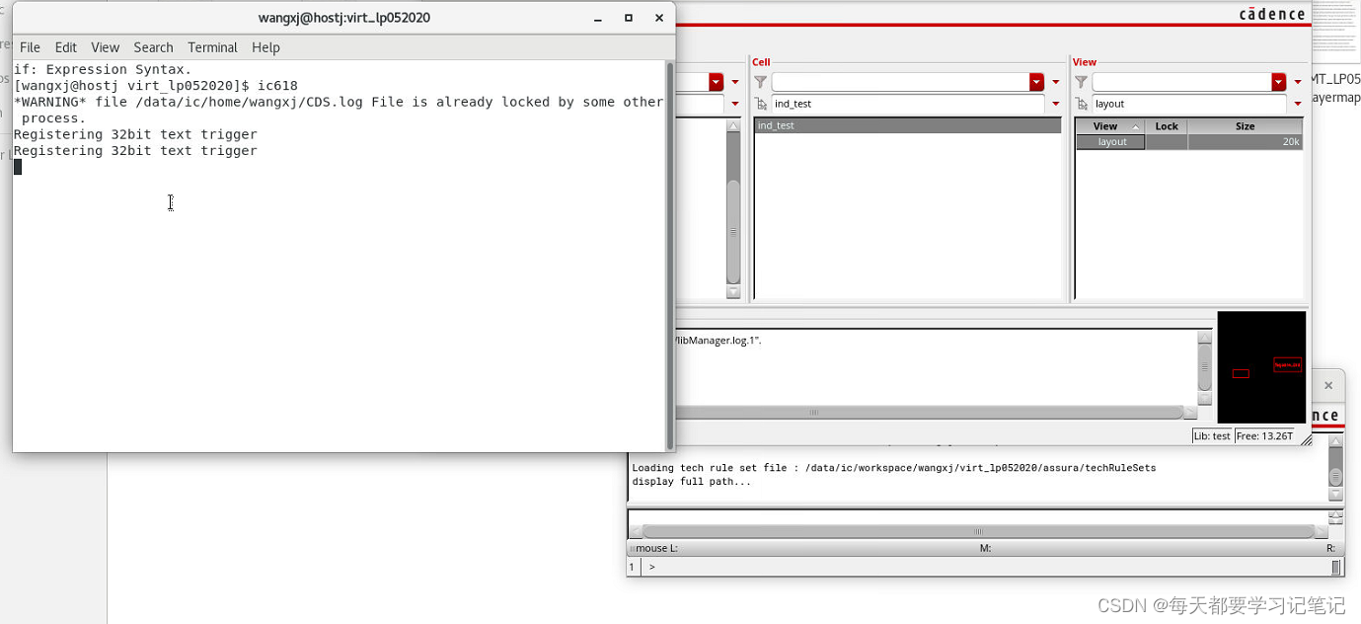Click the Cell filter funnel icon
This screenshot has width=1361, height=624.
(760, 82)
